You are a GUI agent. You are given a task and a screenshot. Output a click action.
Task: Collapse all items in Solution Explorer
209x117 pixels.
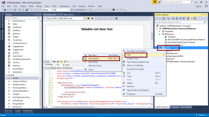(x=180, y=19)
